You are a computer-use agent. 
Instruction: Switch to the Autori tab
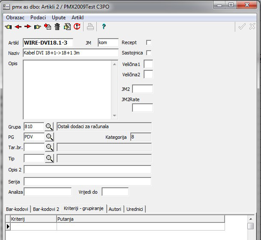pyautogui.click(x=115, y=209)
